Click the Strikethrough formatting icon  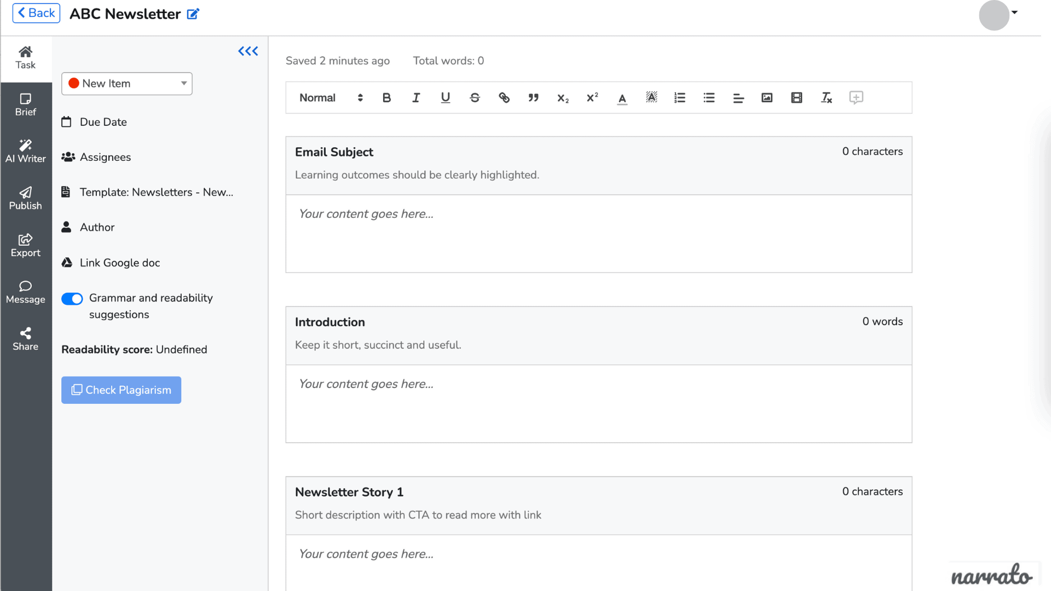click(474, 97)
